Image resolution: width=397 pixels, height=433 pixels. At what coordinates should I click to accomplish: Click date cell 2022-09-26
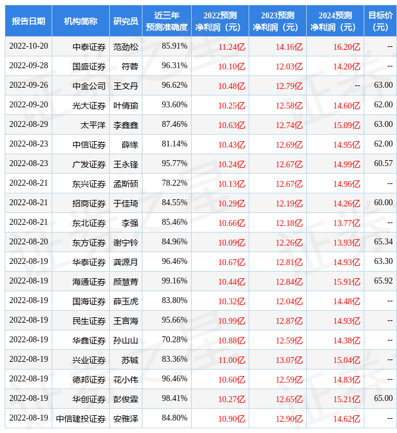28,85
